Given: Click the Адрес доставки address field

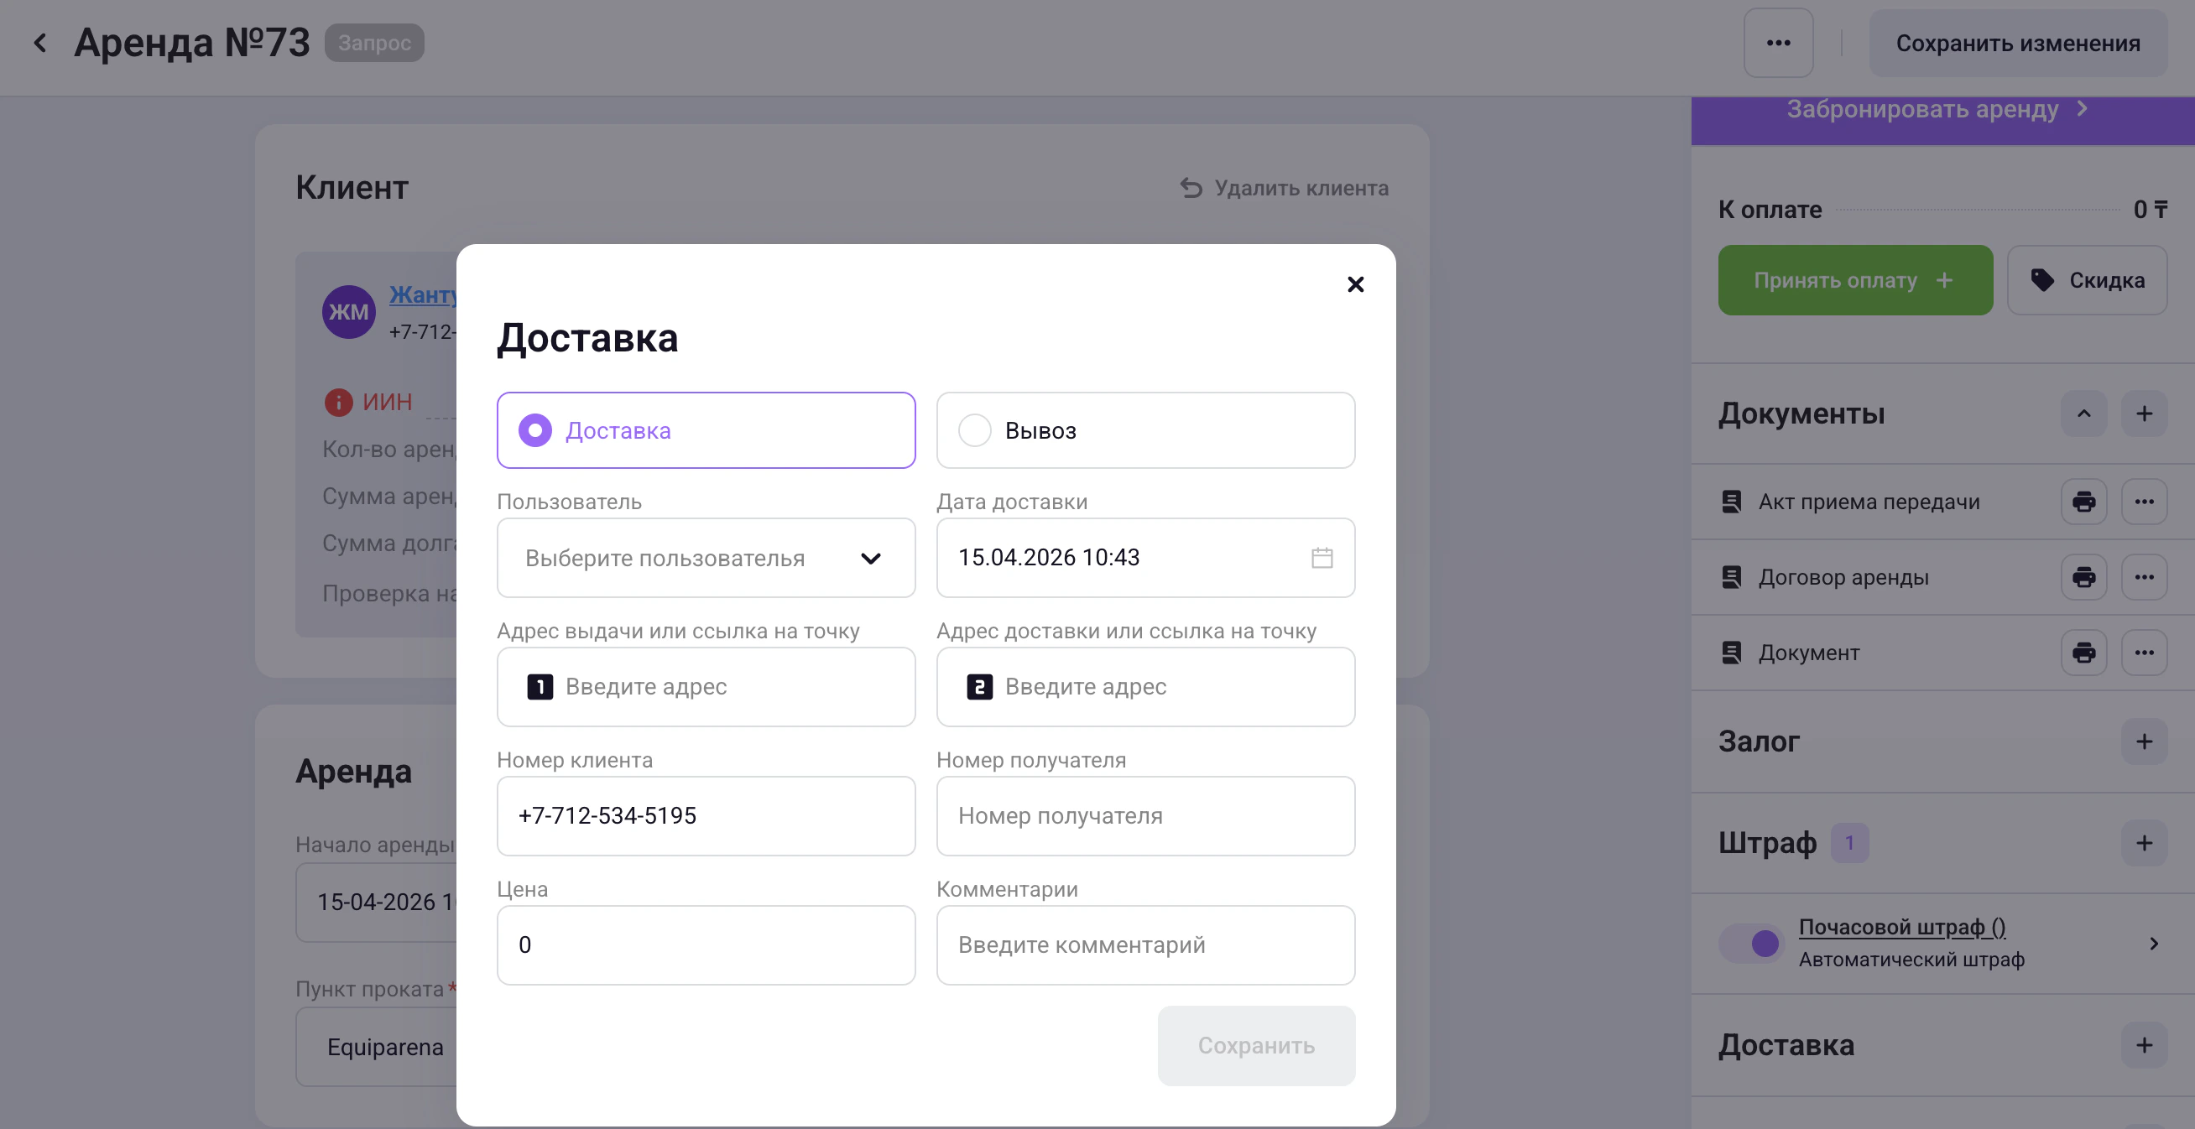Looking at the screenshot, I should pyautogui.click(x=1145, y=687).
